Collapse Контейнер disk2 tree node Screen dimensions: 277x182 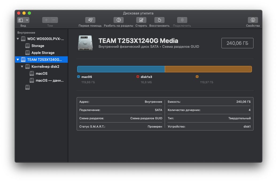tap(22, 66)
